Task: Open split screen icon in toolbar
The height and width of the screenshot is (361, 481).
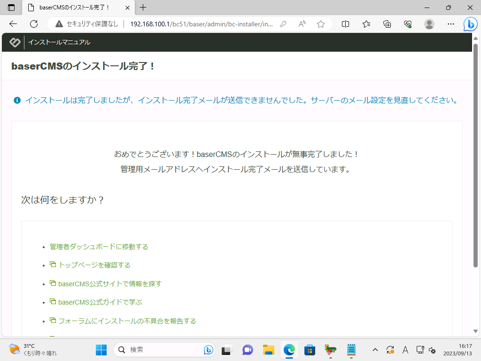Action: point(346,24)
